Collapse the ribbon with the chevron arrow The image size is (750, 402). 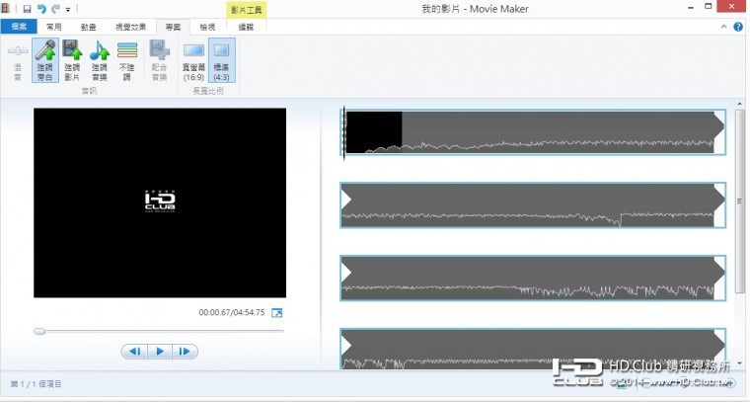pyautogui.click(x=723, y=27)
